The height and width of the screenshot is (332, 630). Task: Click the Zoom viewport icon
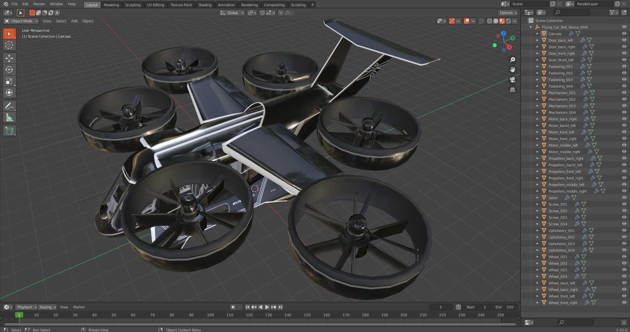[513, 60]
